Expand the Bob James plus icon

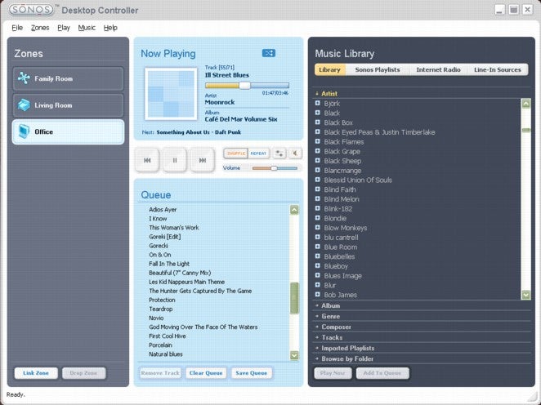(x=318, y=294)
